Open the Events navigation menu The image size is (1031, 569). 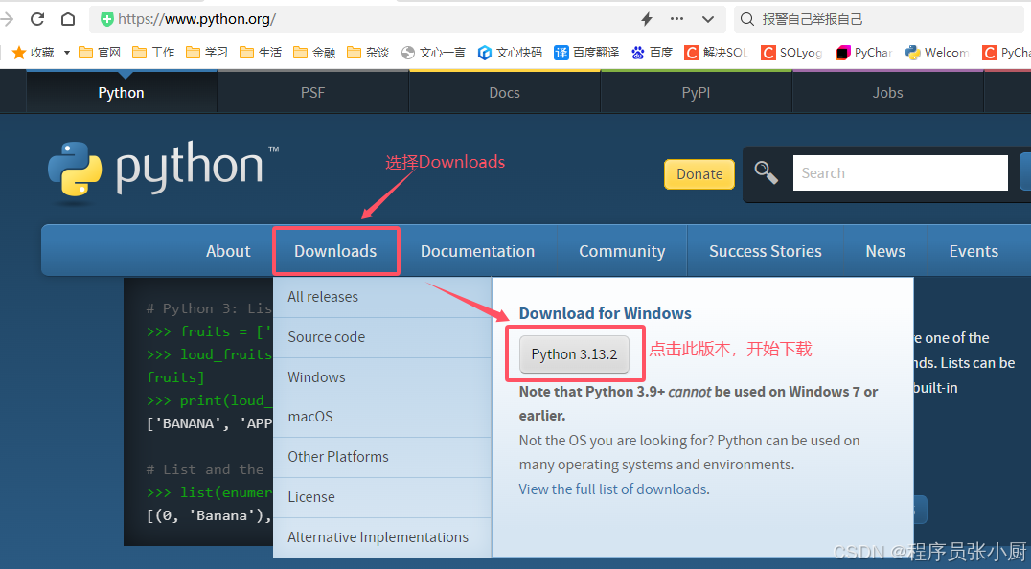click(x=974, y=251)
